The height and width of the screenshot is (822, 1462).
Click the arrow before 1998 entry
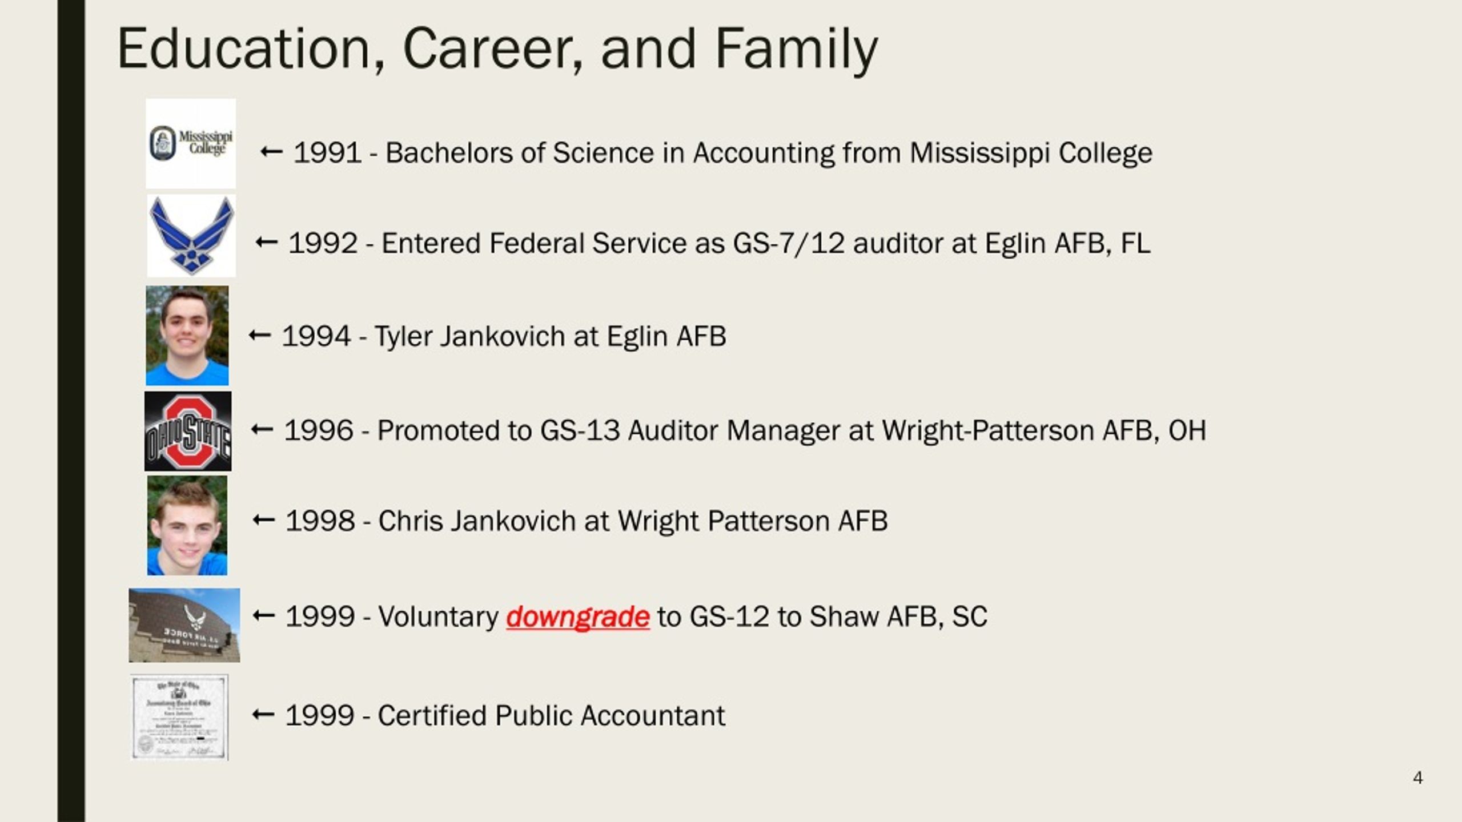click(x=264, y=520)
